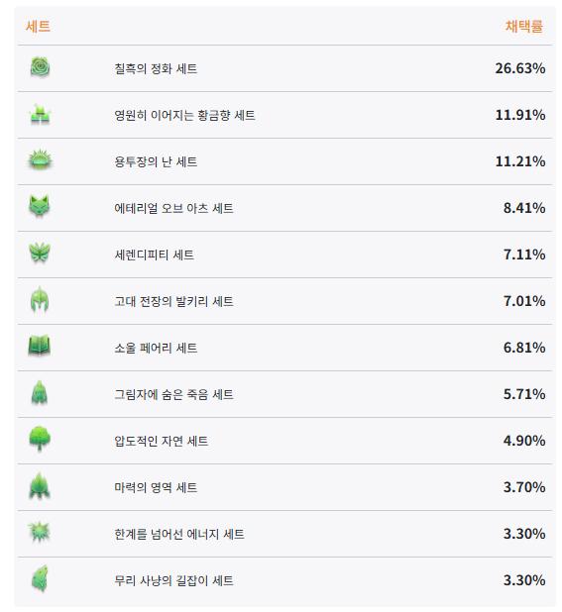Click the 세트 column header
Image resolution: width=562 pixels, height=612 pixels.
[38, 27]
